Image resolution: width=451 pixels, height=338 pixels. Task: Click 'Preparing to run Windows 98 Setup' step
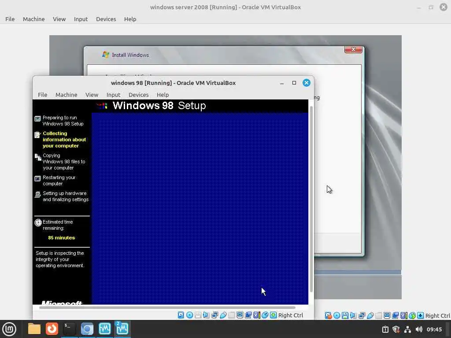click(x=63, y=121)
